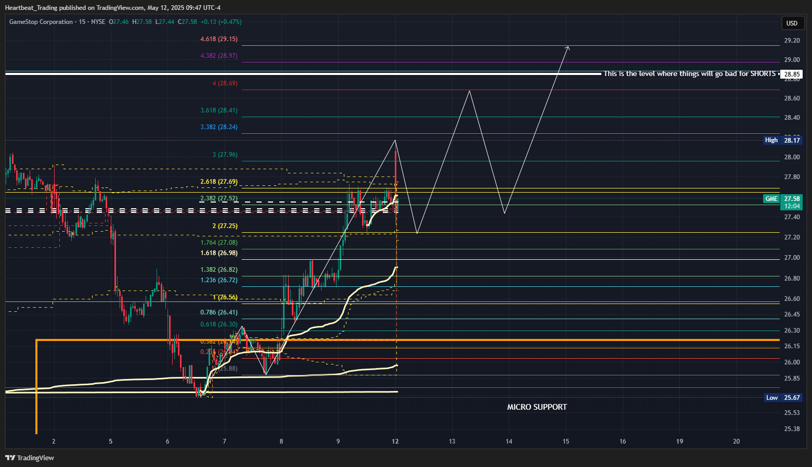
Task: Click date label 7 on time axis
Action: point(224,441)
